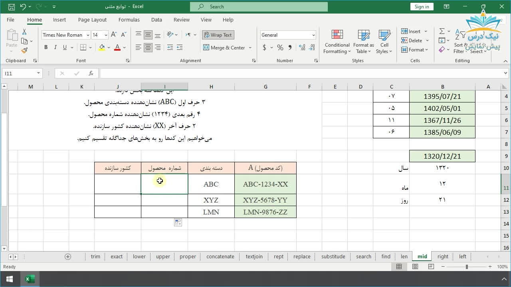
Task: Undo the last action
Action: (x=23, y=7)
